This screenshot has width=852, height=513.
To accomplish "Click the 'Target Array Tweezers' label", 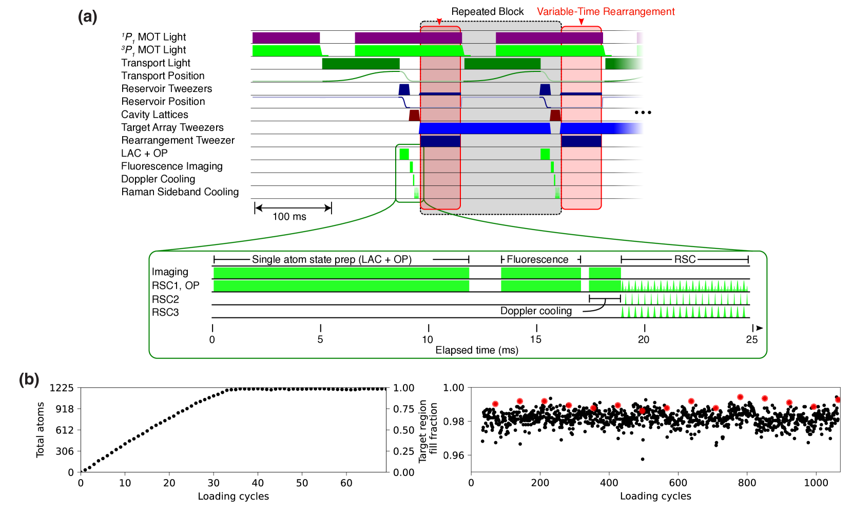I will [x=172, y=127].
